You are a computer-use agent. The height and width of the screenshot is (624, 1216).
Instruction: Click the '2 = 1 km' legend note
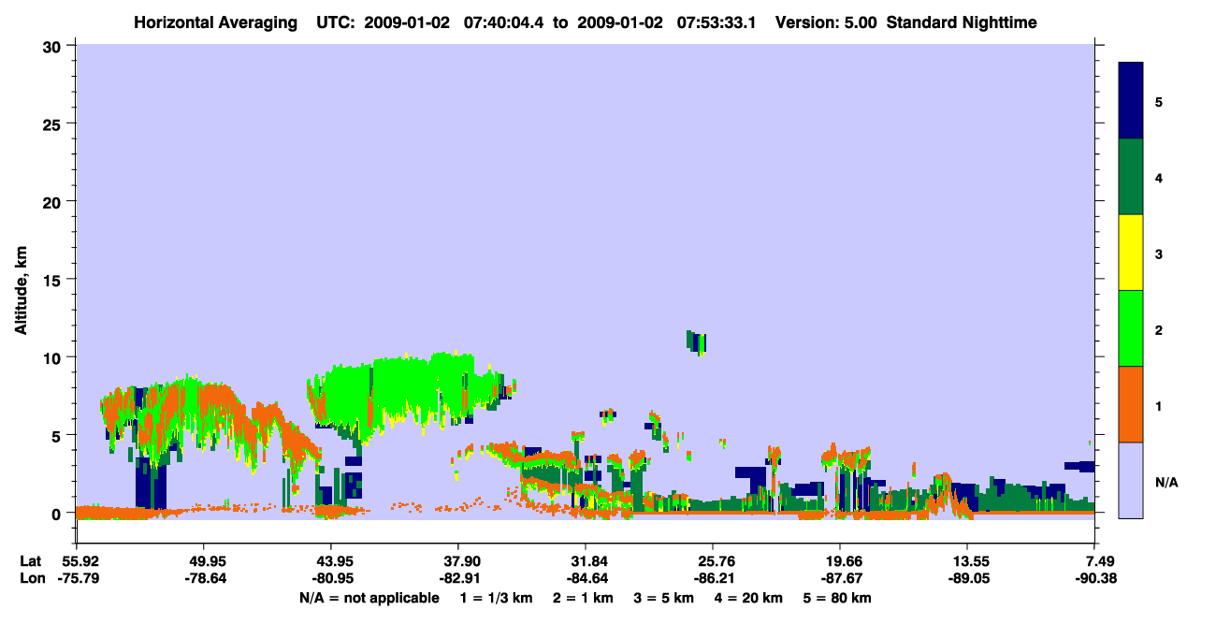click(x=584, y=598)
